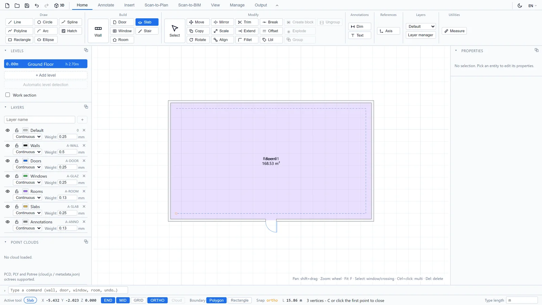This screenshot has height=305, width=542.
Task: Delete the Annotations layer with X
Action: tap(84, 222)
